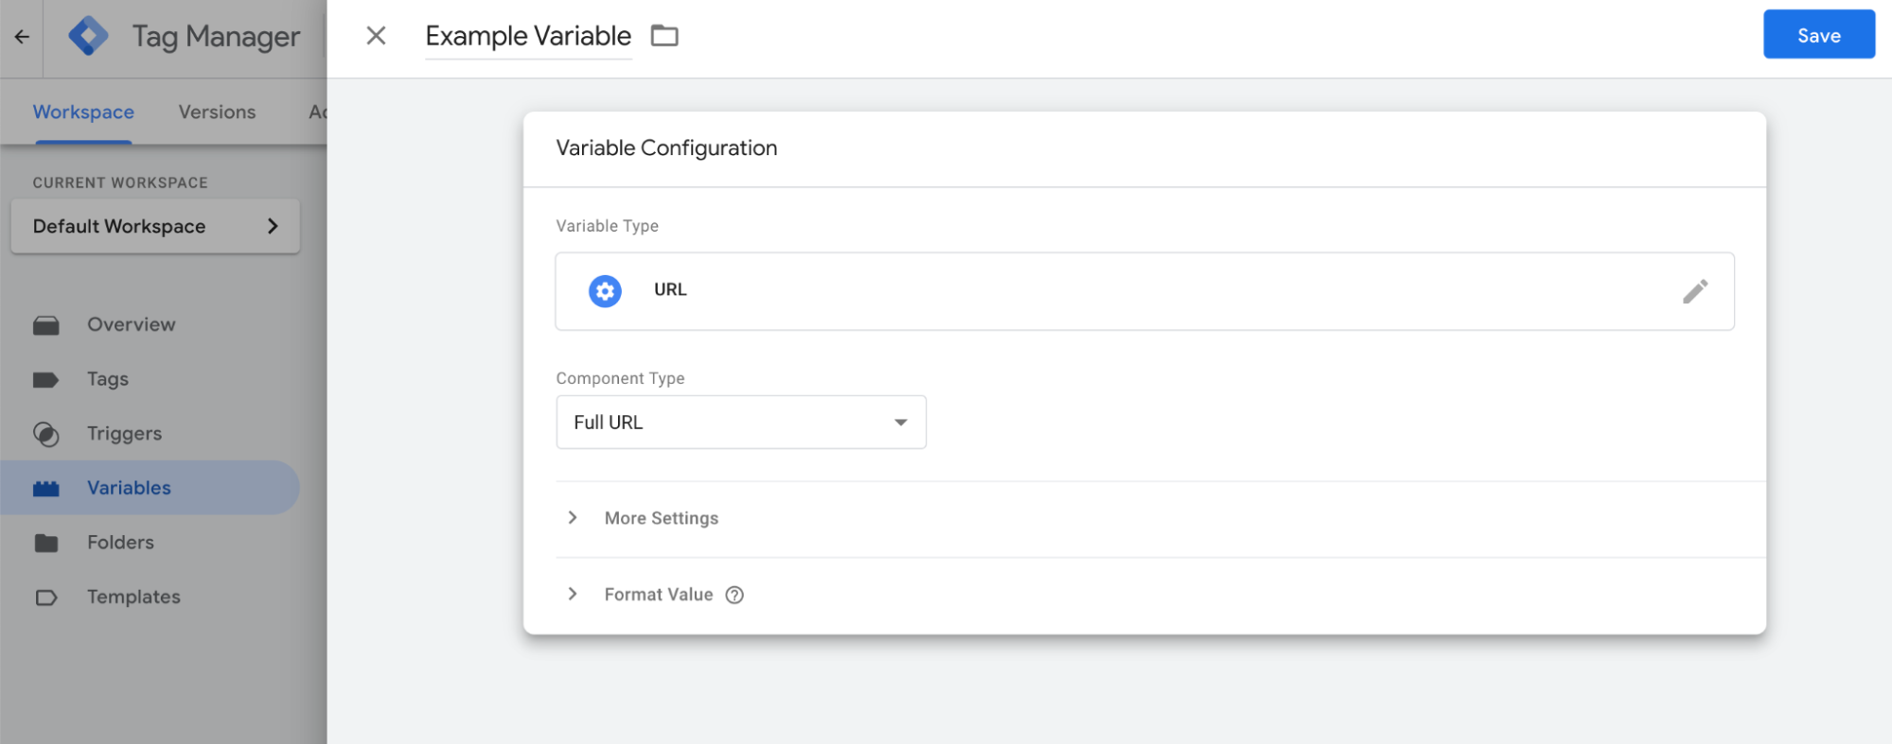This screenshot has height=744, width=1892.
Task: Expand the More Settings section
Action: tap(661, 518)
